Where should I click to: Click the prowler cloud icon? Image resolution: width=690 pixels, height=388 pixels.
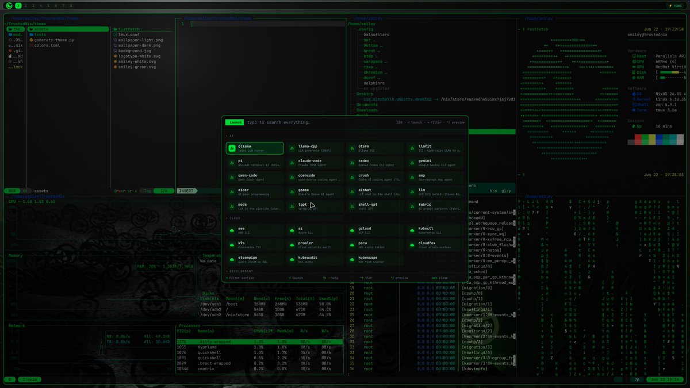click(292, 245)
